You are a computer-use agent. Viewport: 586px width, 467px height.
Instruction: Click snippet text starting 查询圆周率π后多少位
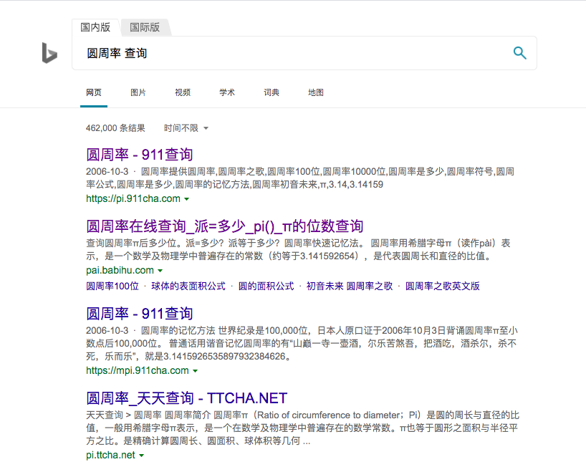coord(298,250)
